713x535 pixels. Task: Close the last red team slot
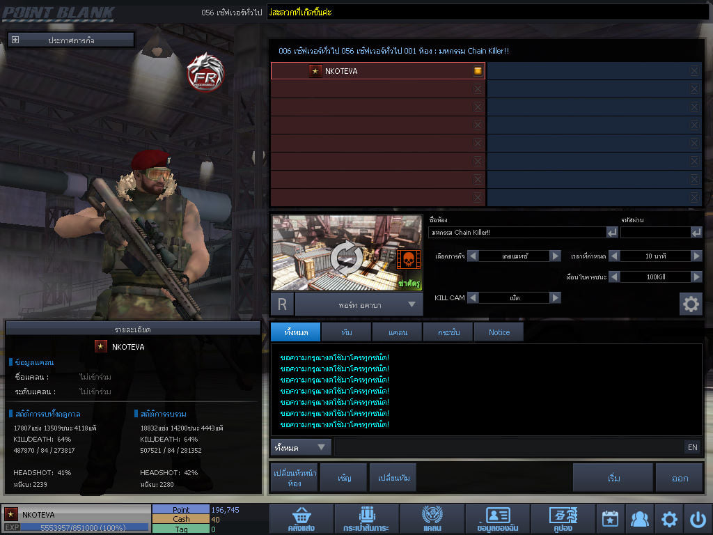(478, 197)
